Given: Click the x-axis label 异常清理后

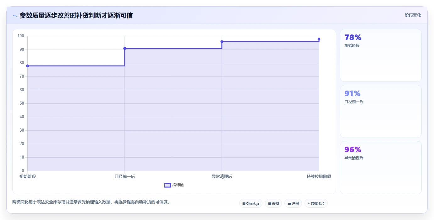Looking at the screenshot, I should (222, 176).
